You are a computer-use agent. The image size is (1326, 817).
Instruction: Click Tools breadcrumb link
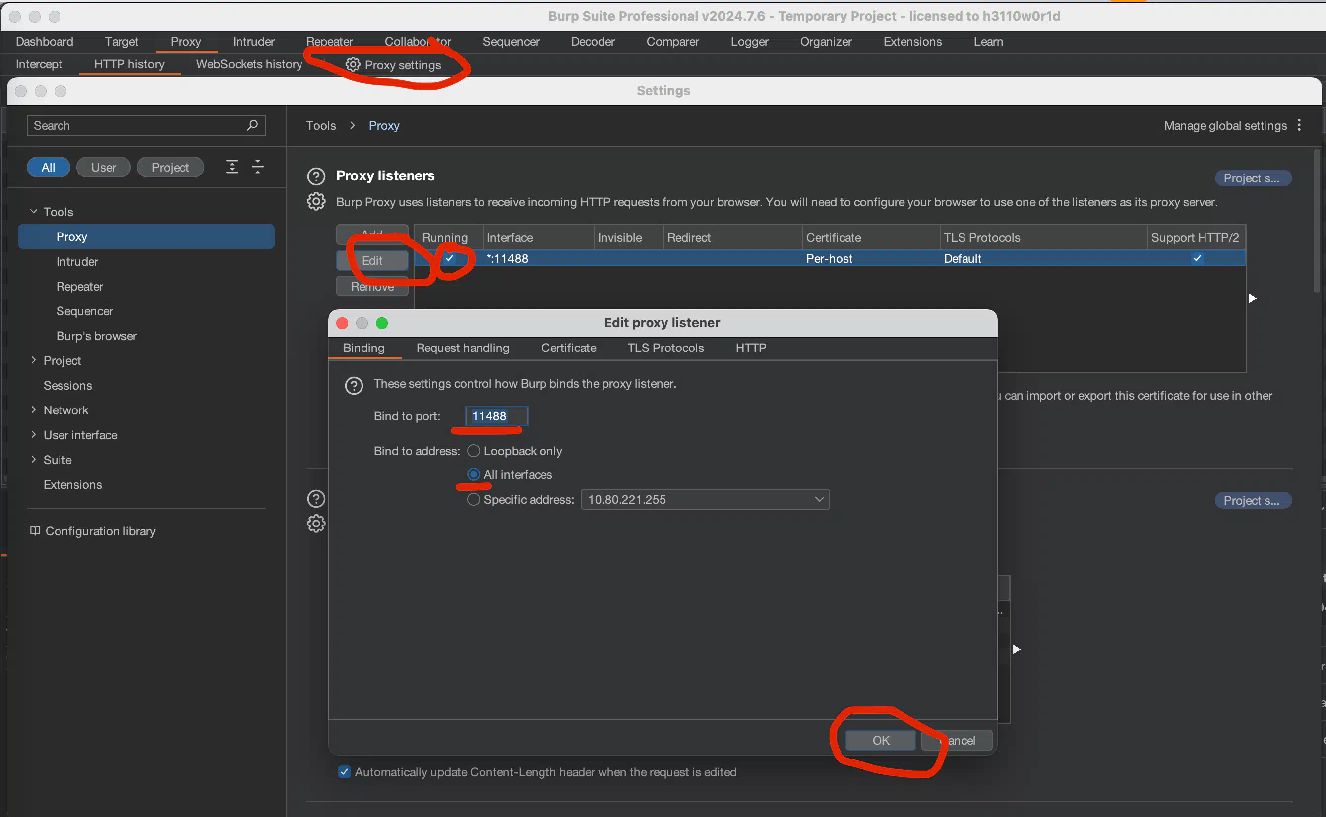[x=321, y=125]
